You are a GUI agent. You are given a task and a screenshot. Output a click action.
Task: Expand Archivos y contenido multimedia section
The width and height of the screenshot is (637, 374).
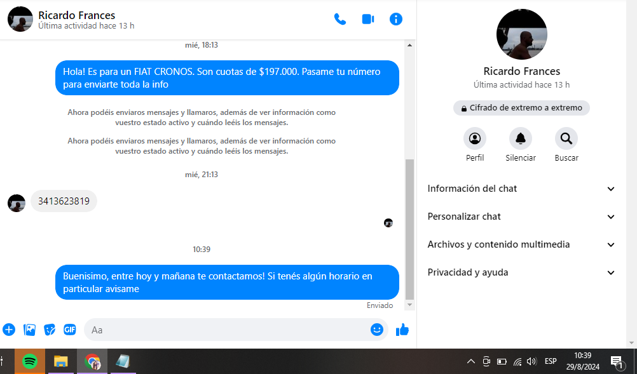point(521,244)
